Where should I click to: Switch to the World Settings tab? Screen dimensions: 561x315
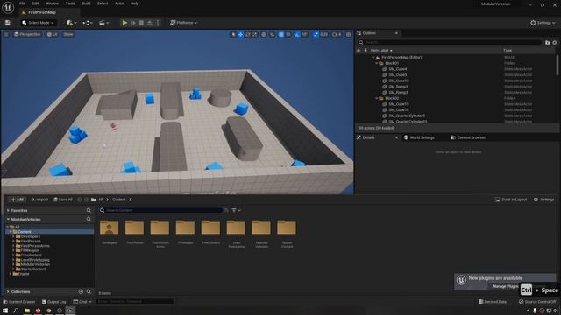tap(419, 137)
